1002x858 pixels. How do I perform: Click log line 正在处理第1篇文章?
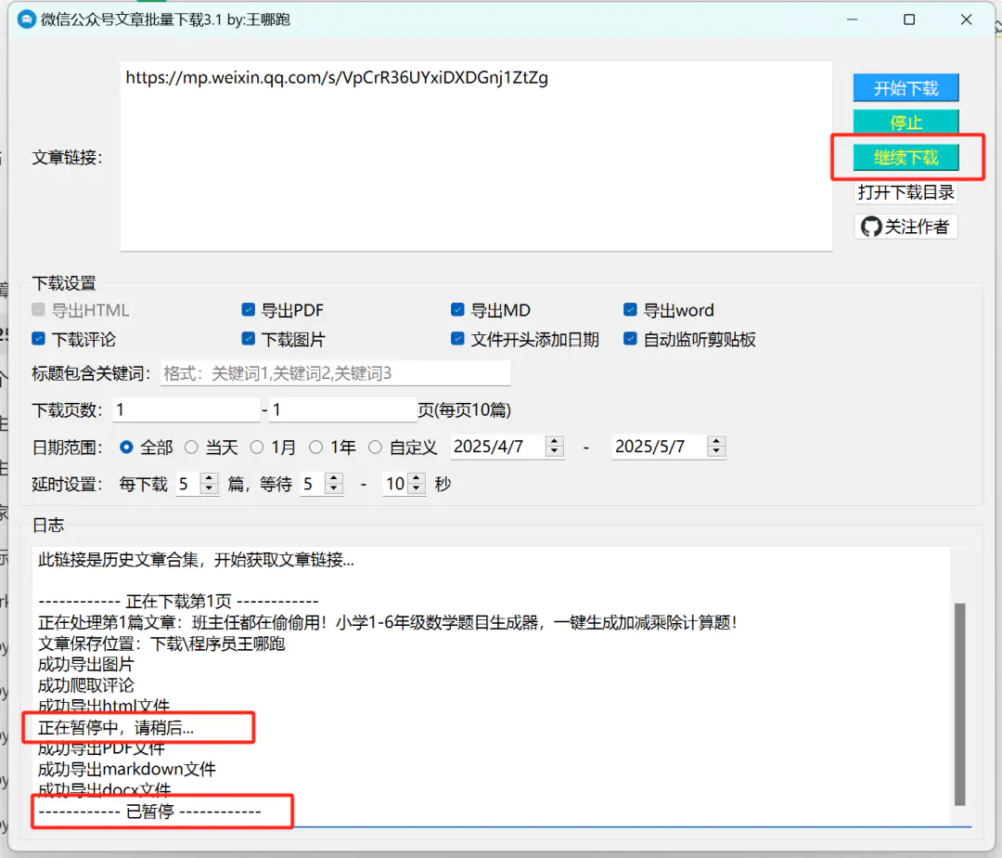387,622
